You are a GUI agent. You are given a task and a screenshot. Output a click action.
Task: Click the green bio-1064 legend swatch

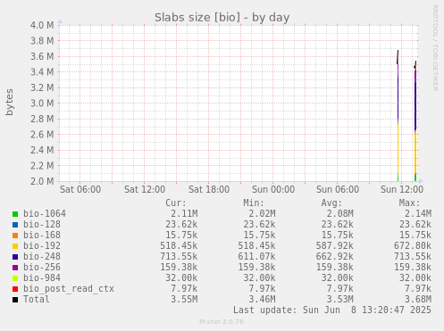pyautogui.click(x=15, y=214)
